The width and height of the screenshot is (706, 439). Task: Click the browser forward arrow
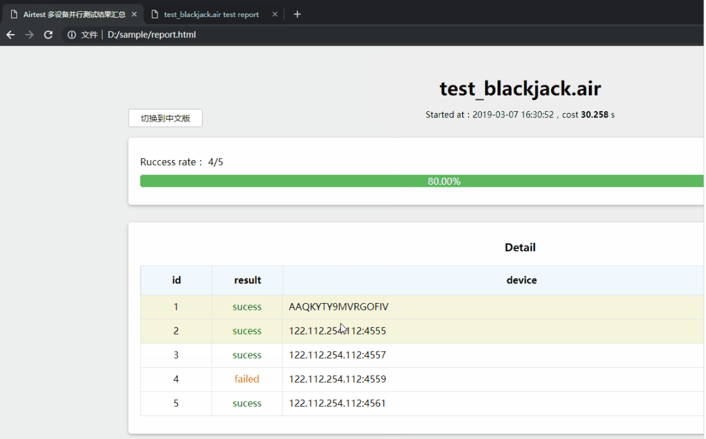[29, 35]
